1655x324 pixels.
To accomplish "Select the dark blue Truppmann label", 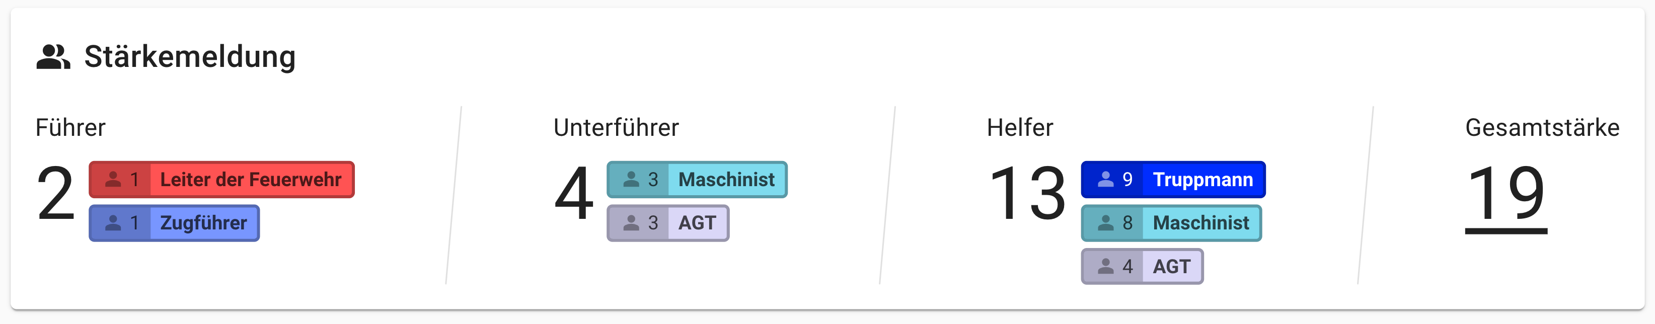I will pos(1202,180).
